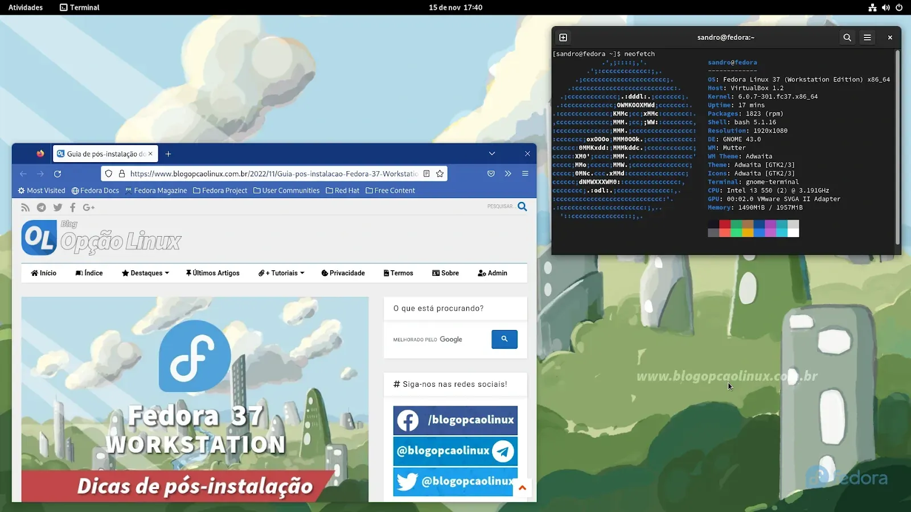Expand the list all tabs dropdown
The image size is (911, 512).
[x=492, y=154]
